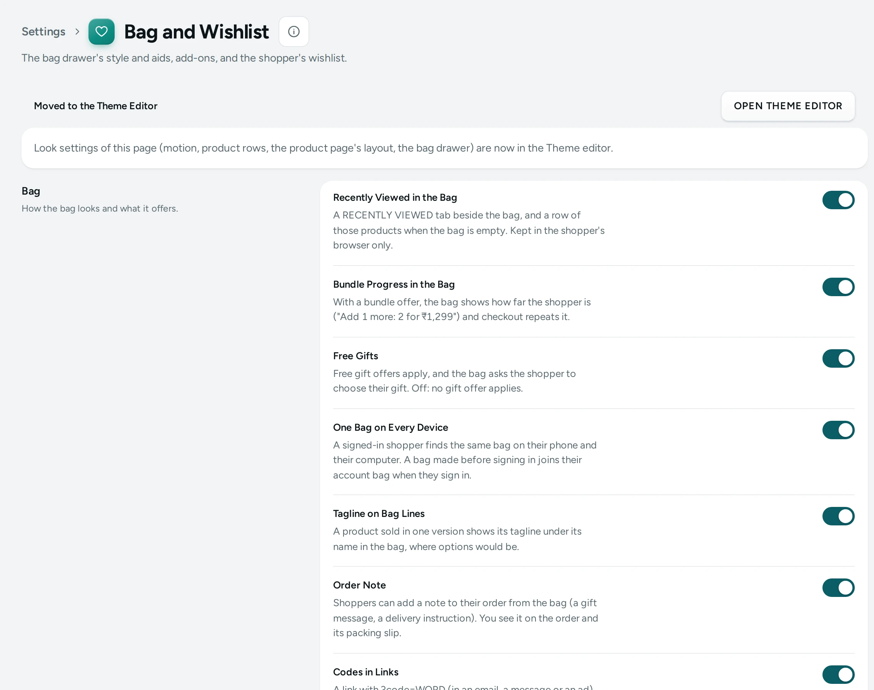
Task: Click the 'Free Gifts' label
Action: click(x=355, y=356)
